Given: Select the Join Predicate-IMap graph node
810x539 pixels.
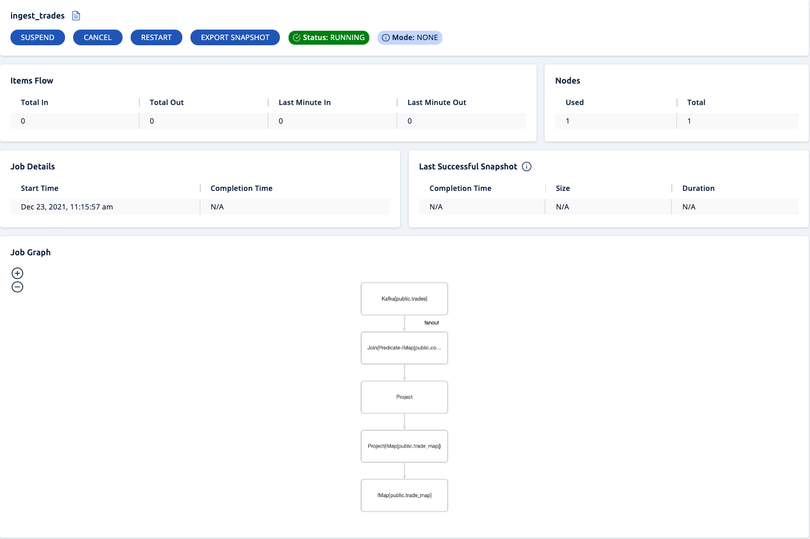Looking at the screenshot, I should tap(404, 348).
